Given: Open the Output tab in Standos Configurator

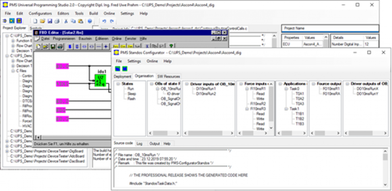Looking at the screenshot, I should (x=154, y=144).
